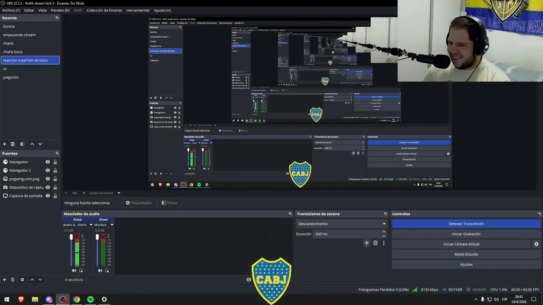Remove scene transition with trash icon
The height and width of the screenshot is (305, 543).
tap(375, 243)
